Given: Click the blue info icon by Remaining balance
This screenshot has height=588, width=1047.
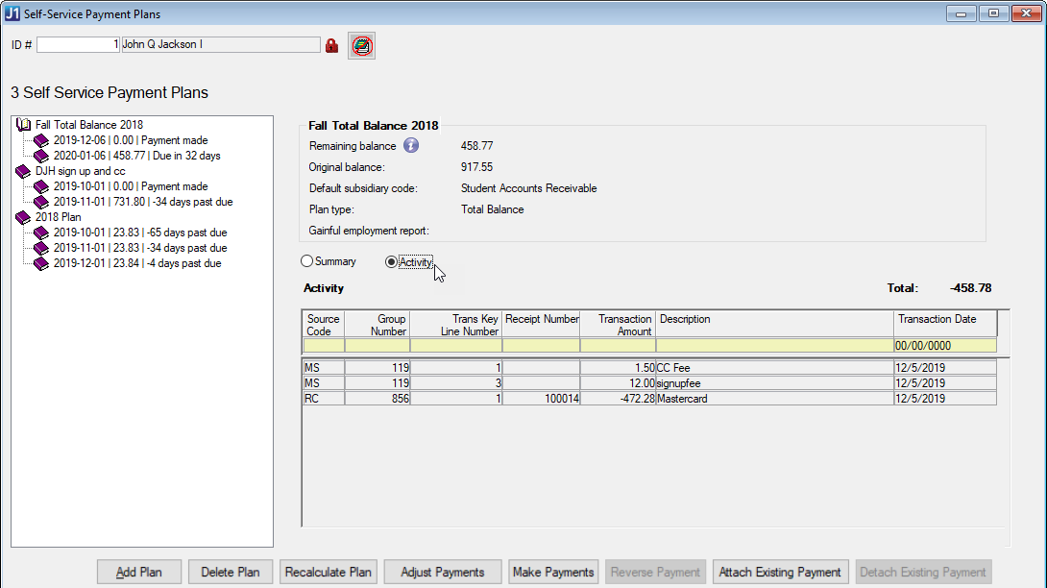Looking at the screenshot, I should tap(411, 146).
